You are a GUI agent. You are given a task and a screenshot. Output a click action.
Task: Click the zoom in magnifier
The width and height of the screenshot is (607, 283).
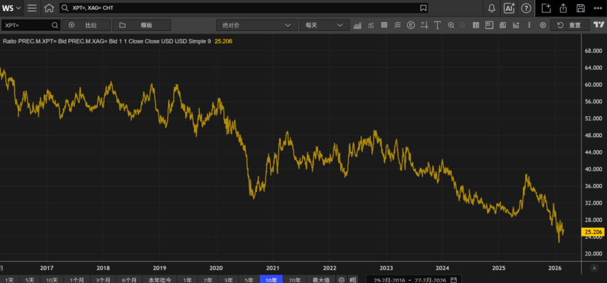click(x=451, y=25)
